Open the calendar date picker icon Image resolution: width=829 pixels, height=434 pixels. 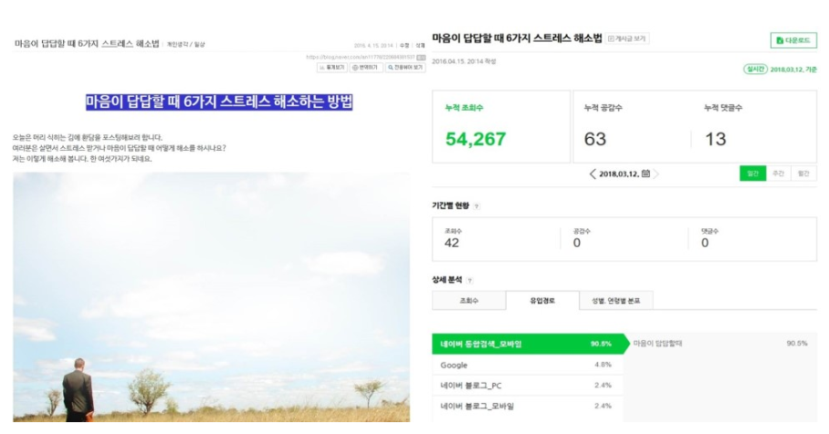pyautogui.click(x=645, y=173)
